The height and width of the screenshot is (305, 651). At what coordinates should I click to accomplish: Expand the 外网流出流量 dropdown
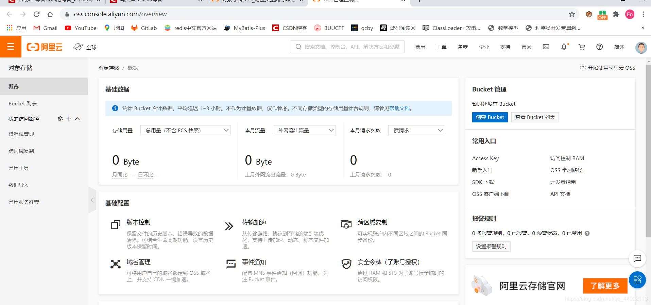point(304,130)
